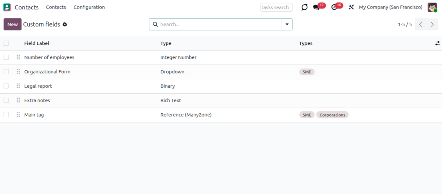Image resolution: width=442 pixels, height=194 pixels.
Task: Open the Legal report record
Action: tap(38, 86)
